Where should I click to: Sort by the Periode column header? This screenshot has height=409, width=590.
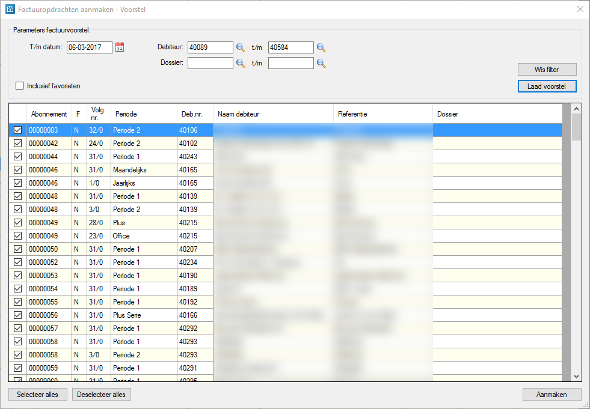click(126, 114)
